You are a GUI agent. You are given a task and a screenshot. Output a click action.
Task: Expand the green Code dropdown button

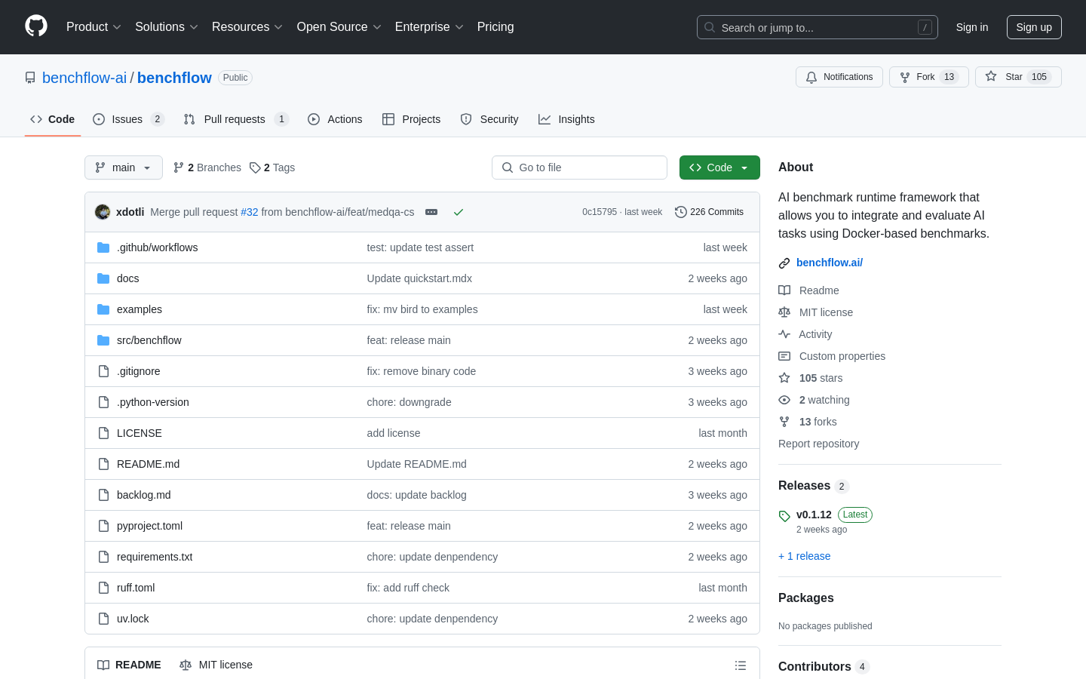pos(719,167)
